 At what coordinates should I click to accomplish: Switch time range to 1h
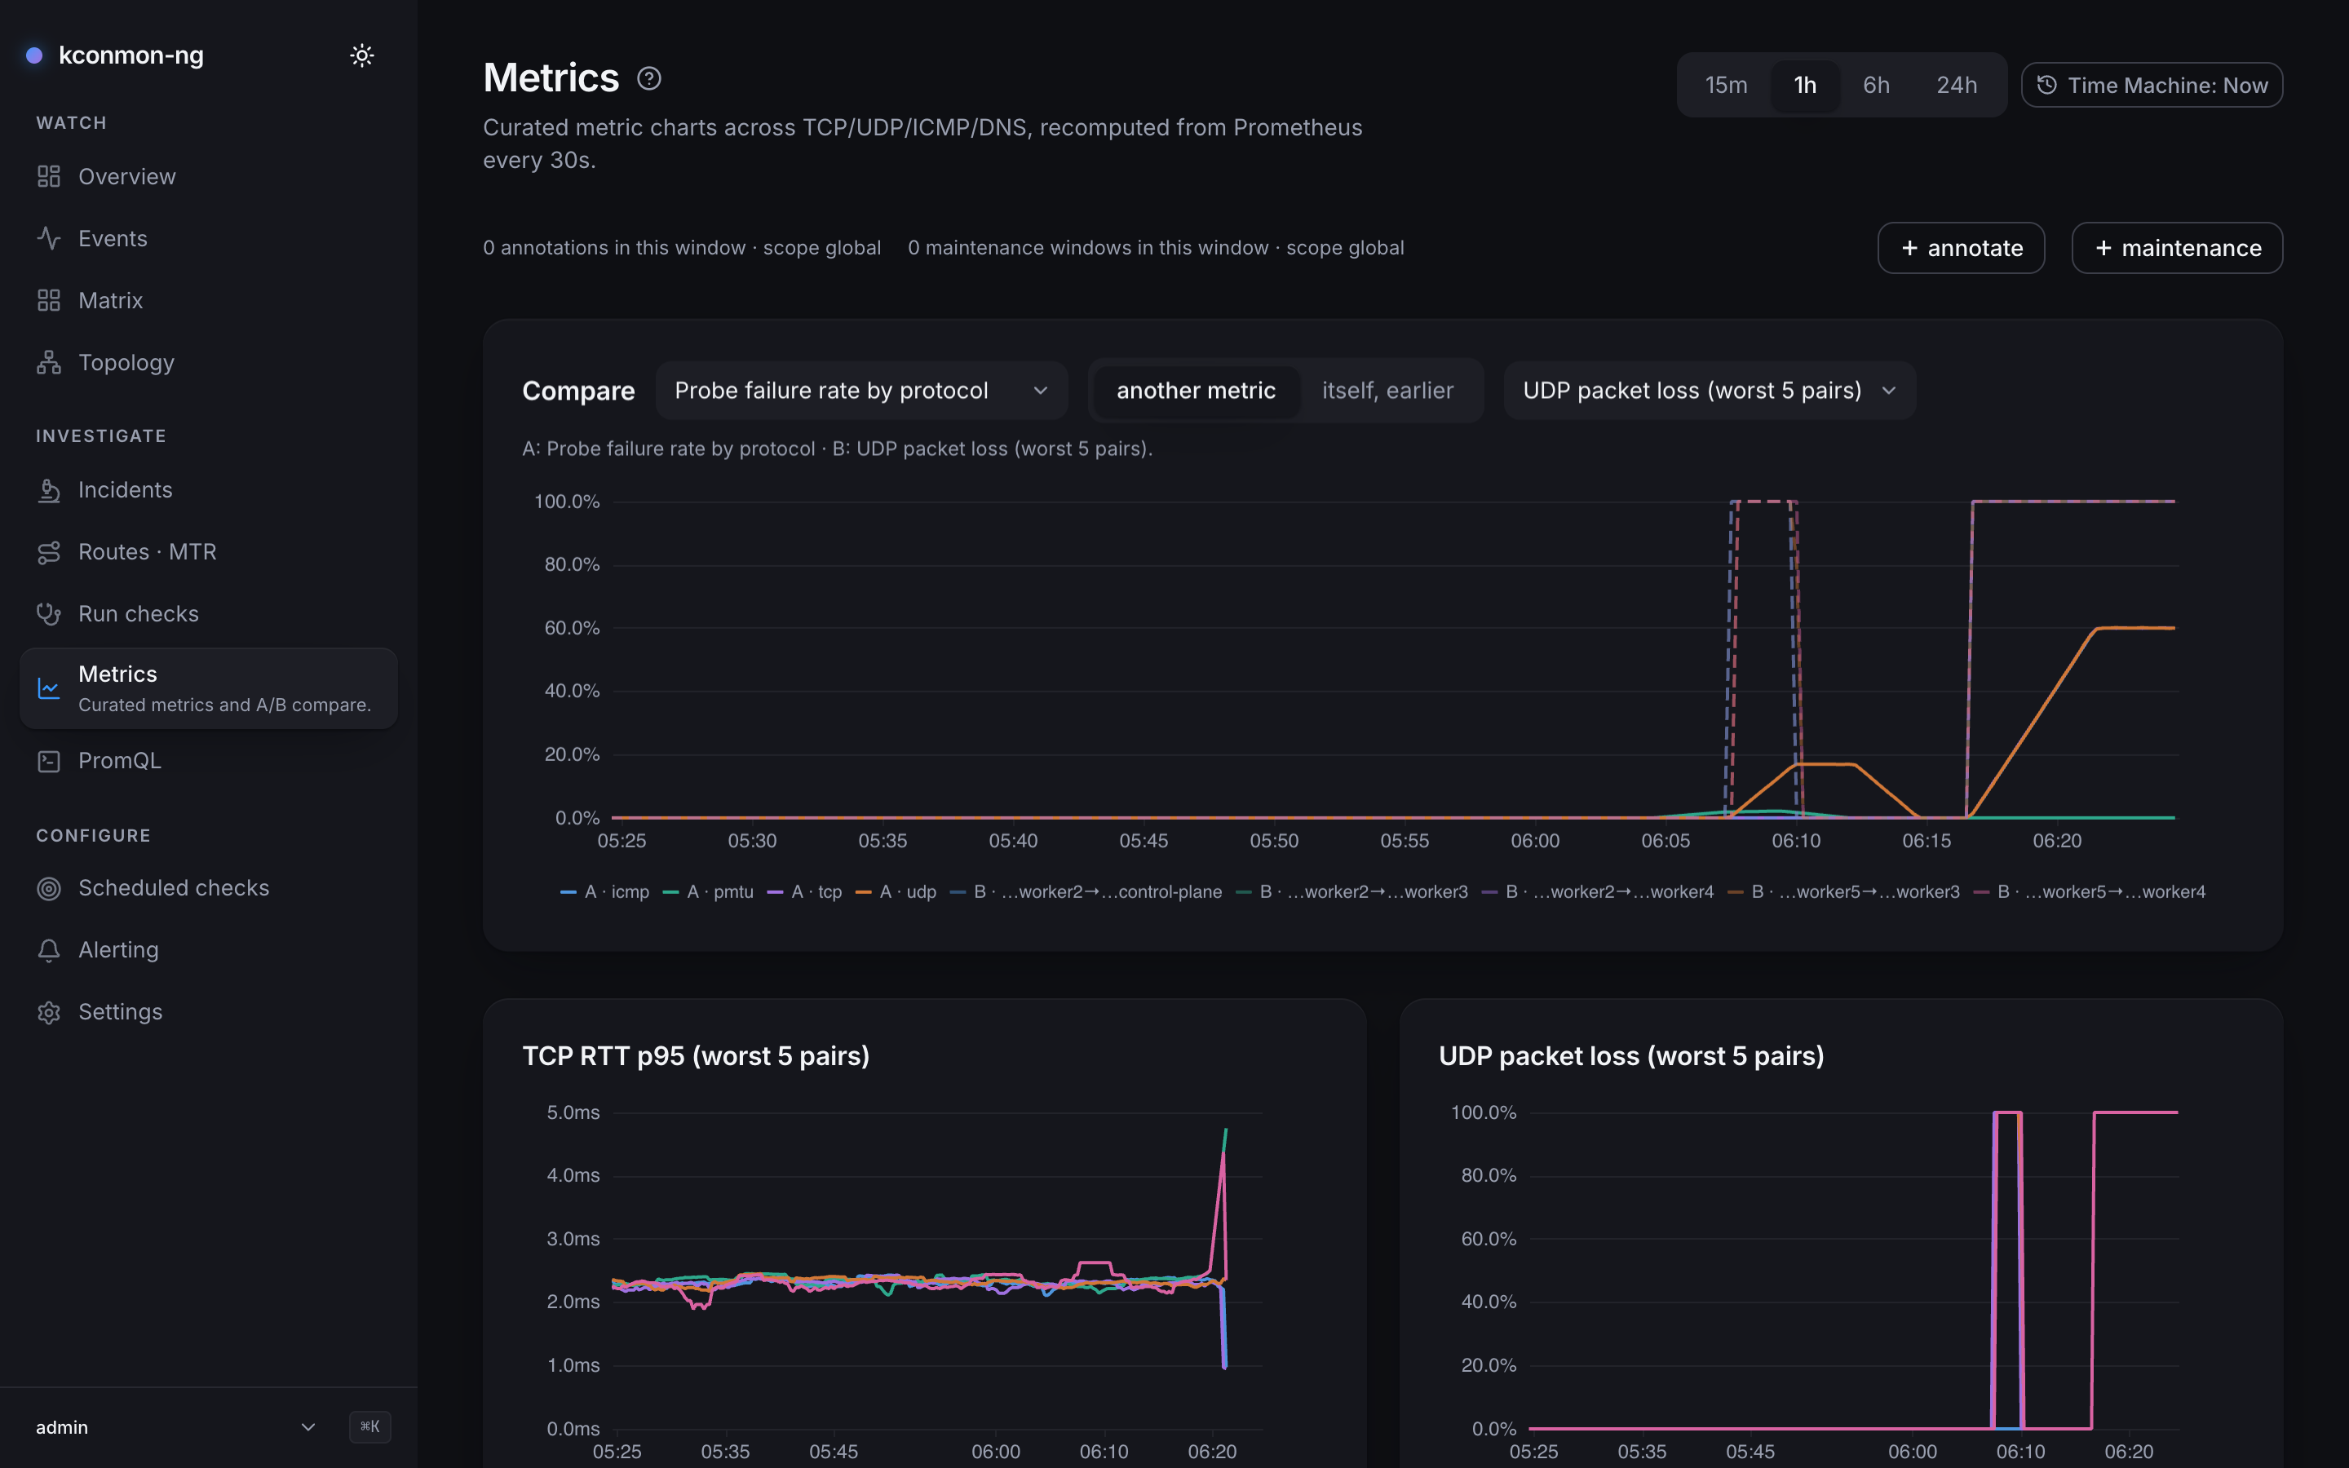(x=1804, y=86)
